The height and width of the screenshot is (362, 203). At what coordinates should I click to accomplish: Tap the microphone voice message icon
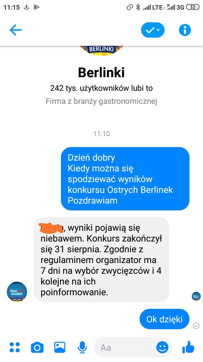pyautogui.click(x=82, y=347)
